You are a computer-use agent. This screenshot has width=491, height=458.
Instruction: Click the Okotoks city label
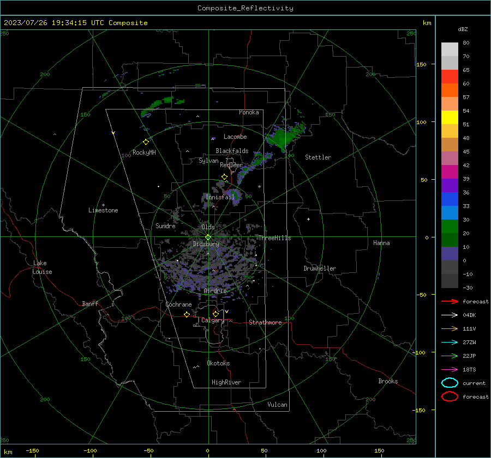(x=218, y=363)
